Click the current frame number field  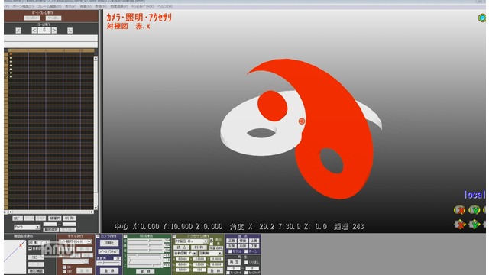pyautogui.click(x=44, y=31)
